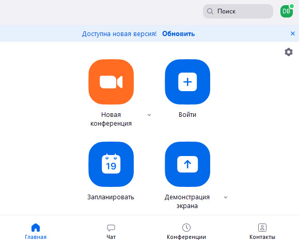Expand Новая конференция options chevron

tap(149, 115)
